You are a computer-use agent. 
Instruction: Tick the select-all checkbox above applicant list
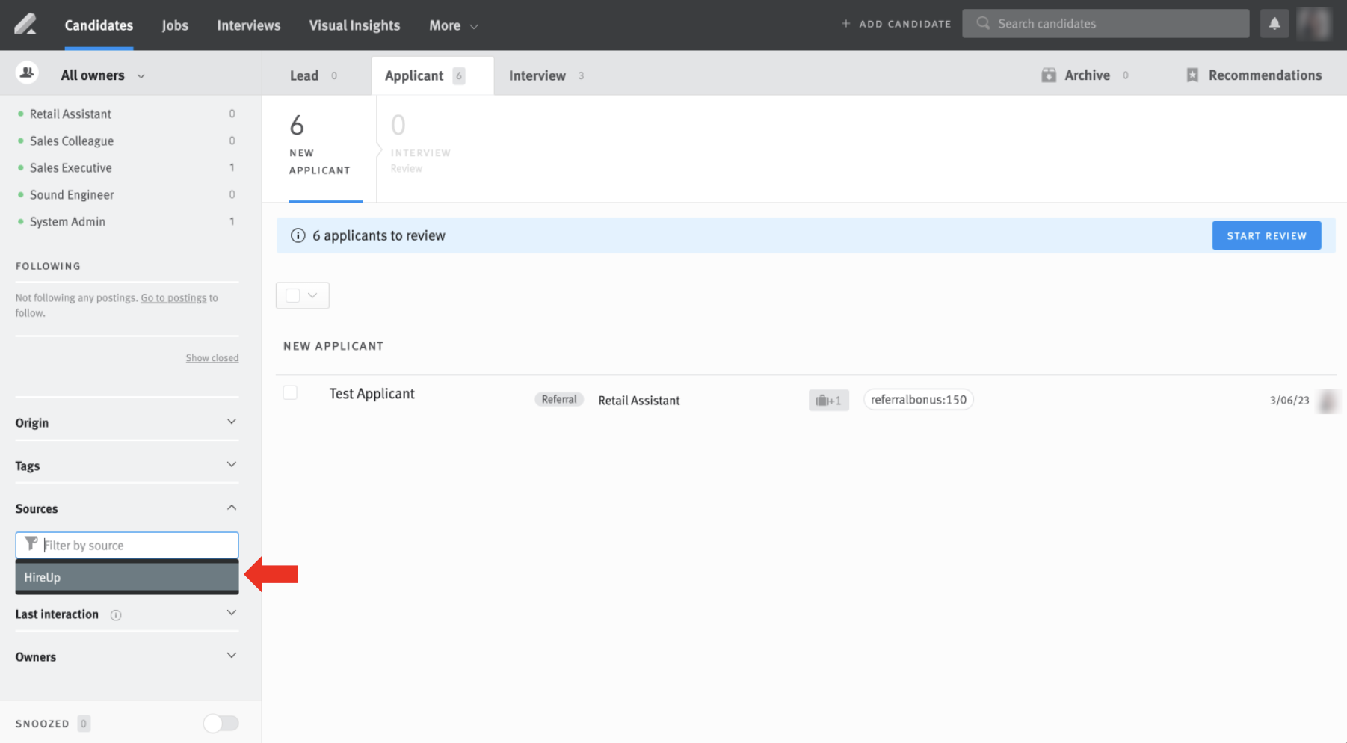292,295
